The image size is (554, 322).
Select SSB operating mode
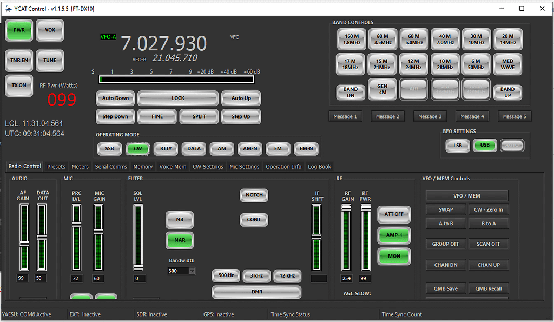point(109,149)
